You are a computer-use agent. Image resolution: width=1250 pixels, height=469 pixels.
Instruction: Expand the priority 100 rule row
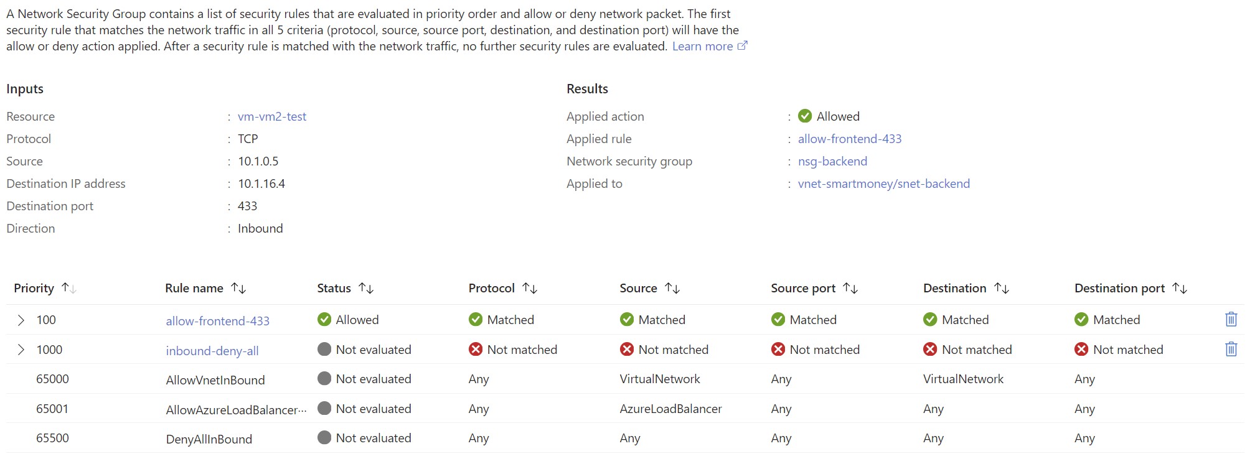pos(21,320)
